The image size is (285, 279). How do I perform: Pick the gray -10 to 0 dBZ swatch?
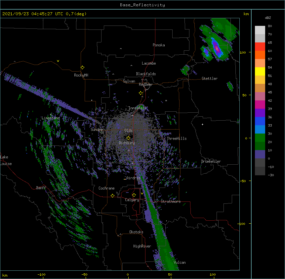coord(260,163)
